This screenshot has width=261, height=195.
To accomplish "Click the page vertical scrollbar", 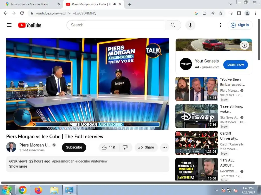I will 259,40.
